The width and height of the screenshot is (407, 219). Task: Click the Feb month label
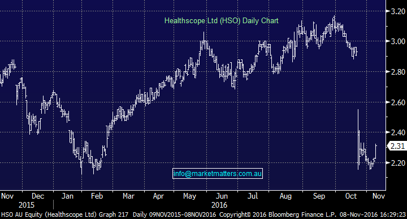(x=97, y=196)
